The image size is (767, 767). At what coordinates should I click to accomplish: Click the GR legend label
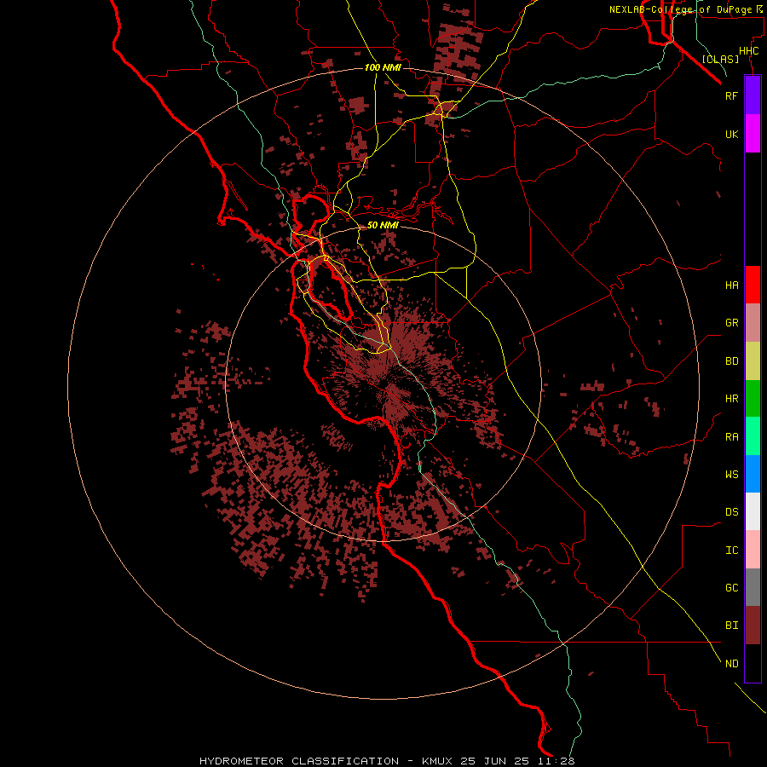pyautogui.click(x=731, y=323)
